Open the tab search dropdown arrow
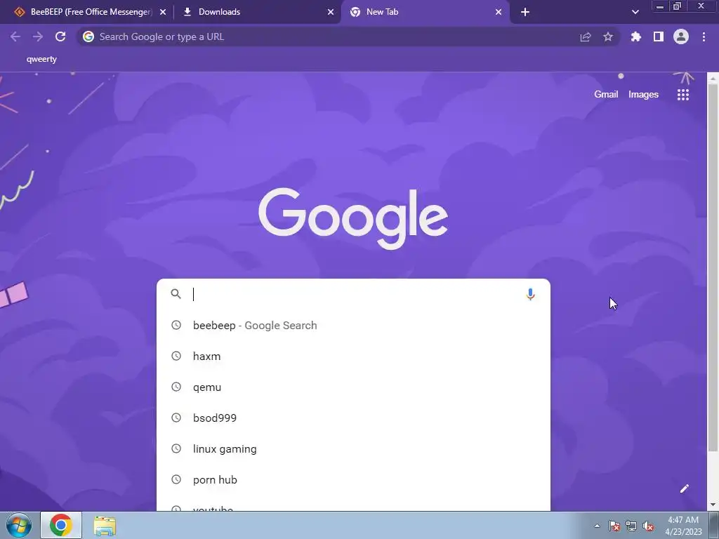The image size is (719, 539). point(635,12)
